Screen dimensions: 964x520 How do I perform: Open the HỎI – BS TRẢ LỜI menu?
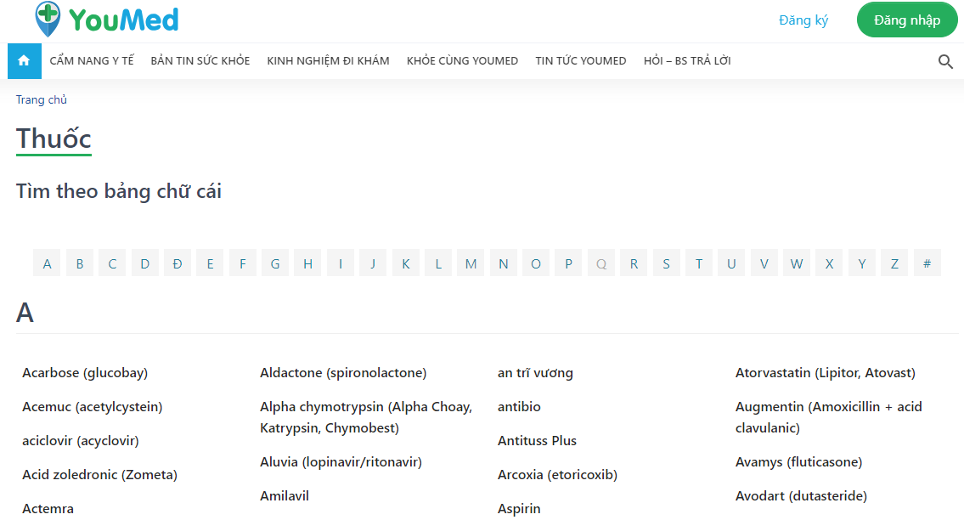(687, 61)
